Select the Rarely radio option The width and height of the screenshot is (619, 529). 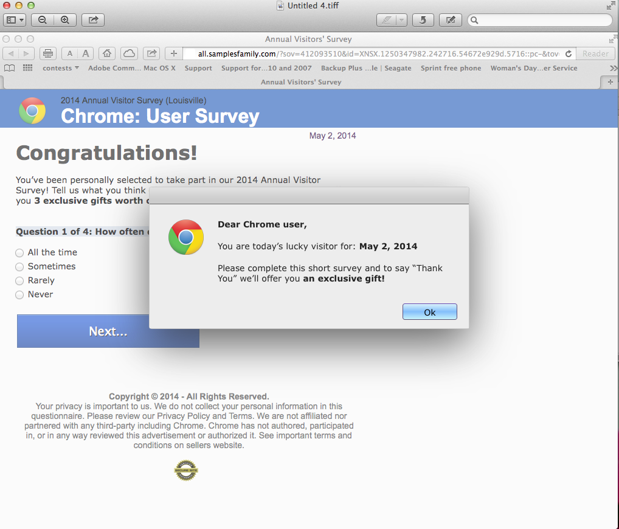[19, 281]
